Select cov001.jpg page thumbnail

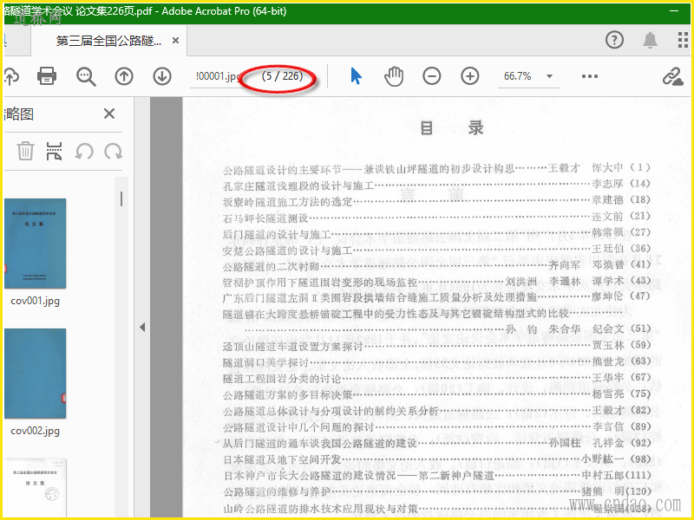pyautogui.click(x=35, y=244)
